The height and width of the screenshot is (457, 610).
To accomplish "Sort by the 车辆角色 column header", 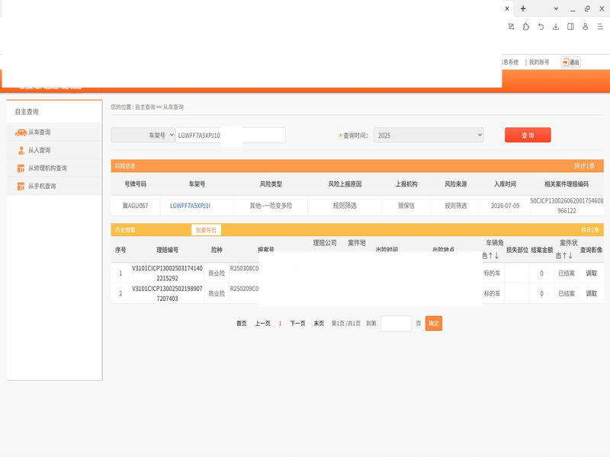I will click(493, 249).
